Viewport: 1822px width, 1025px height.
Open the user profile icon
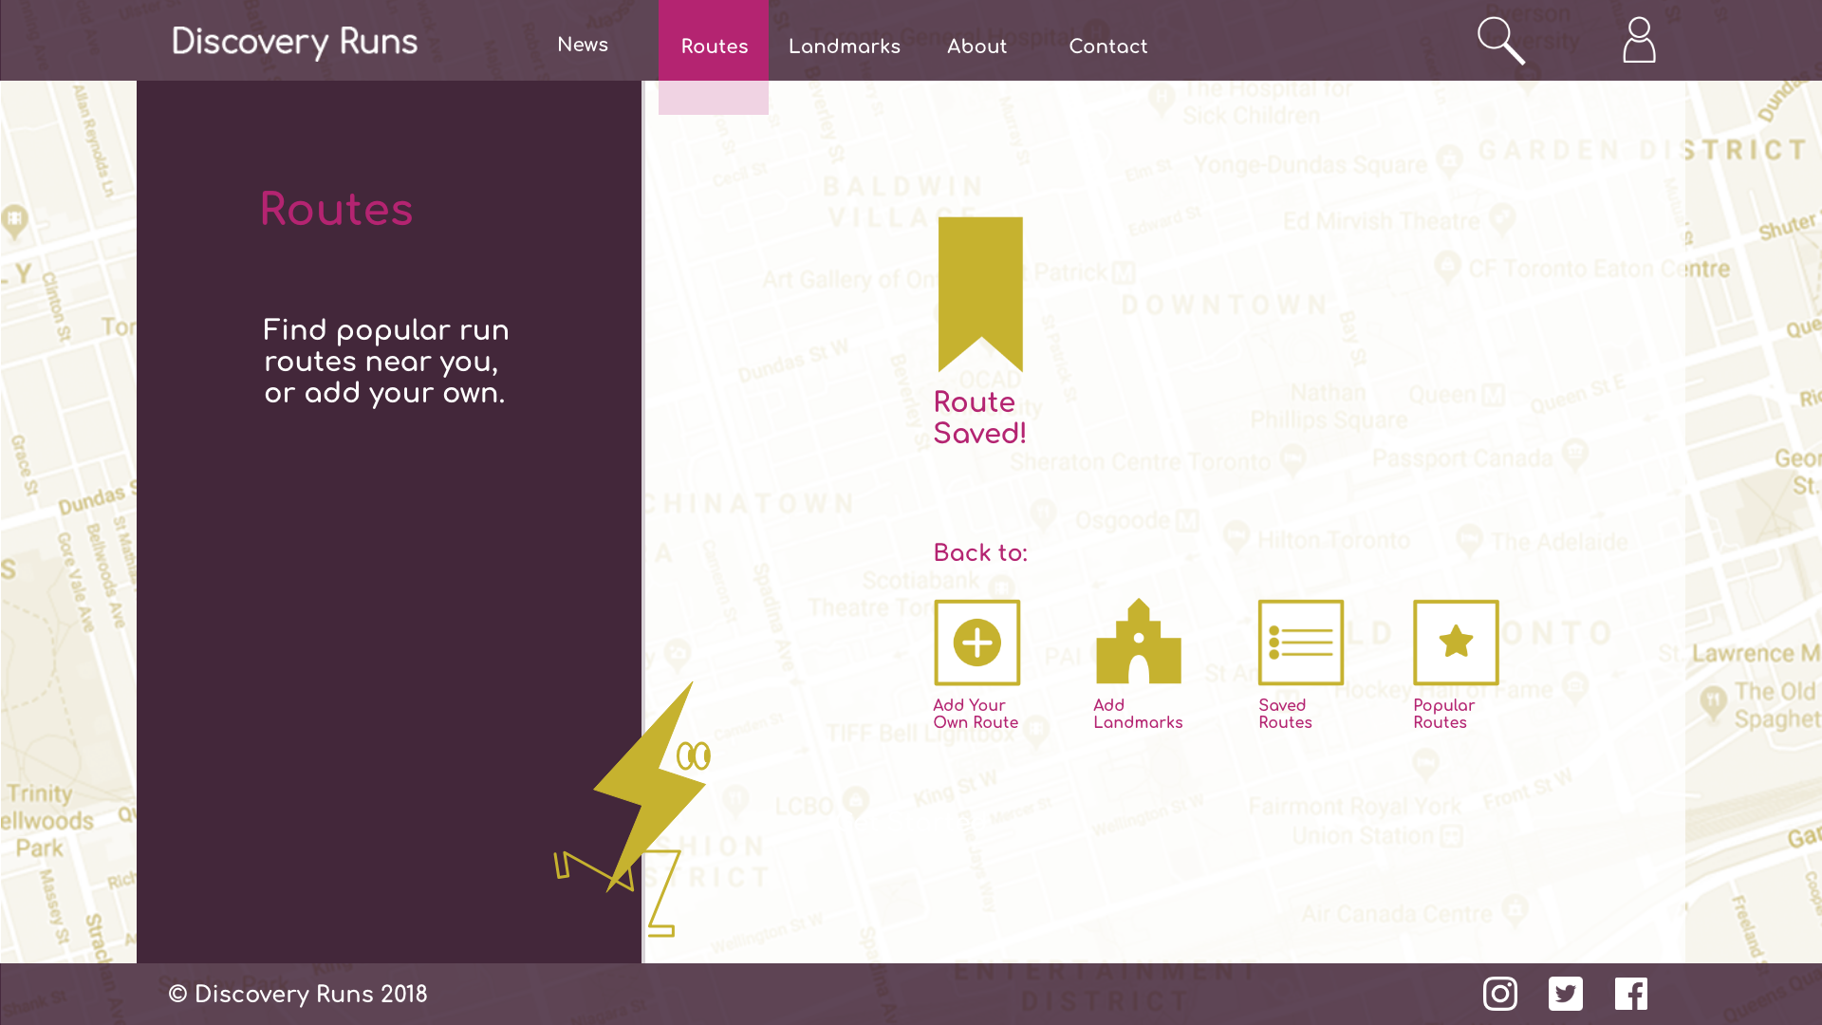click(x=1639, y=40)
